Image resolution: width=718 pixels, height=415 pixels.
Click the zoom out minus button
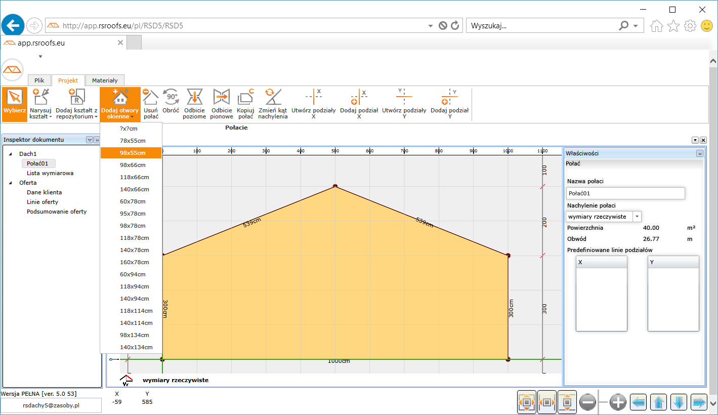click(x=588, y=402)
